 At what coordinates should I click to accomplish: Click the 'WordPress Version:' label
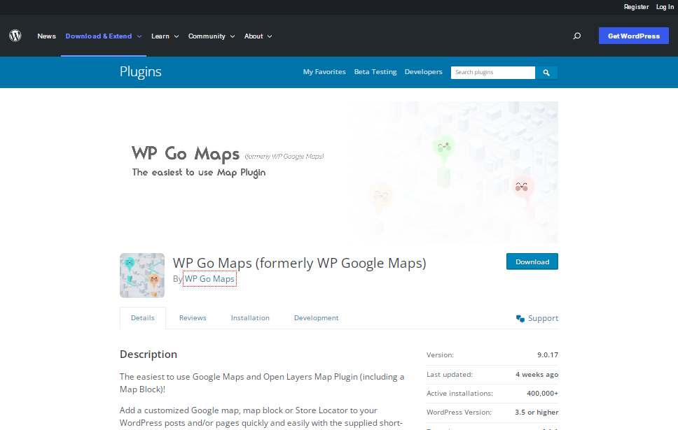point(459,413)
